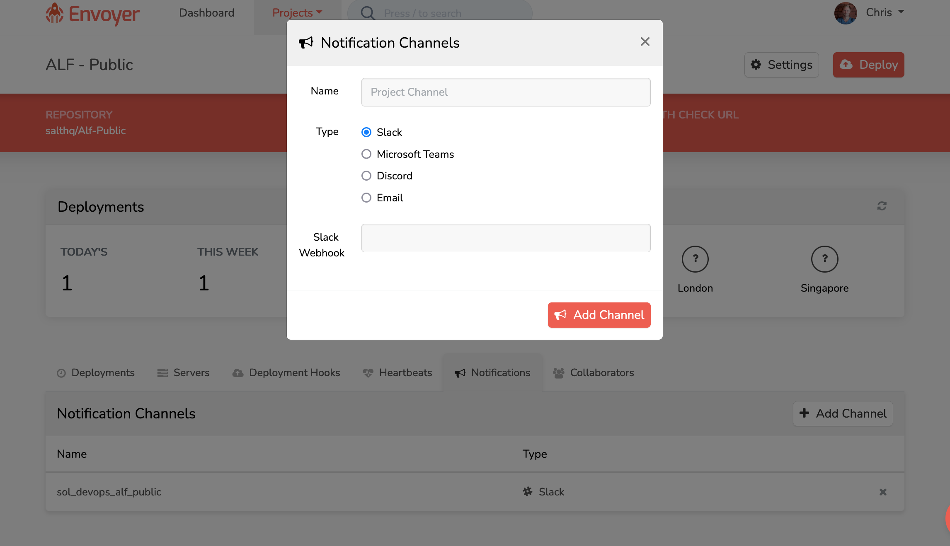Open the Chris user menu
This screenshot has height=546, width=950.
(885, 12)
